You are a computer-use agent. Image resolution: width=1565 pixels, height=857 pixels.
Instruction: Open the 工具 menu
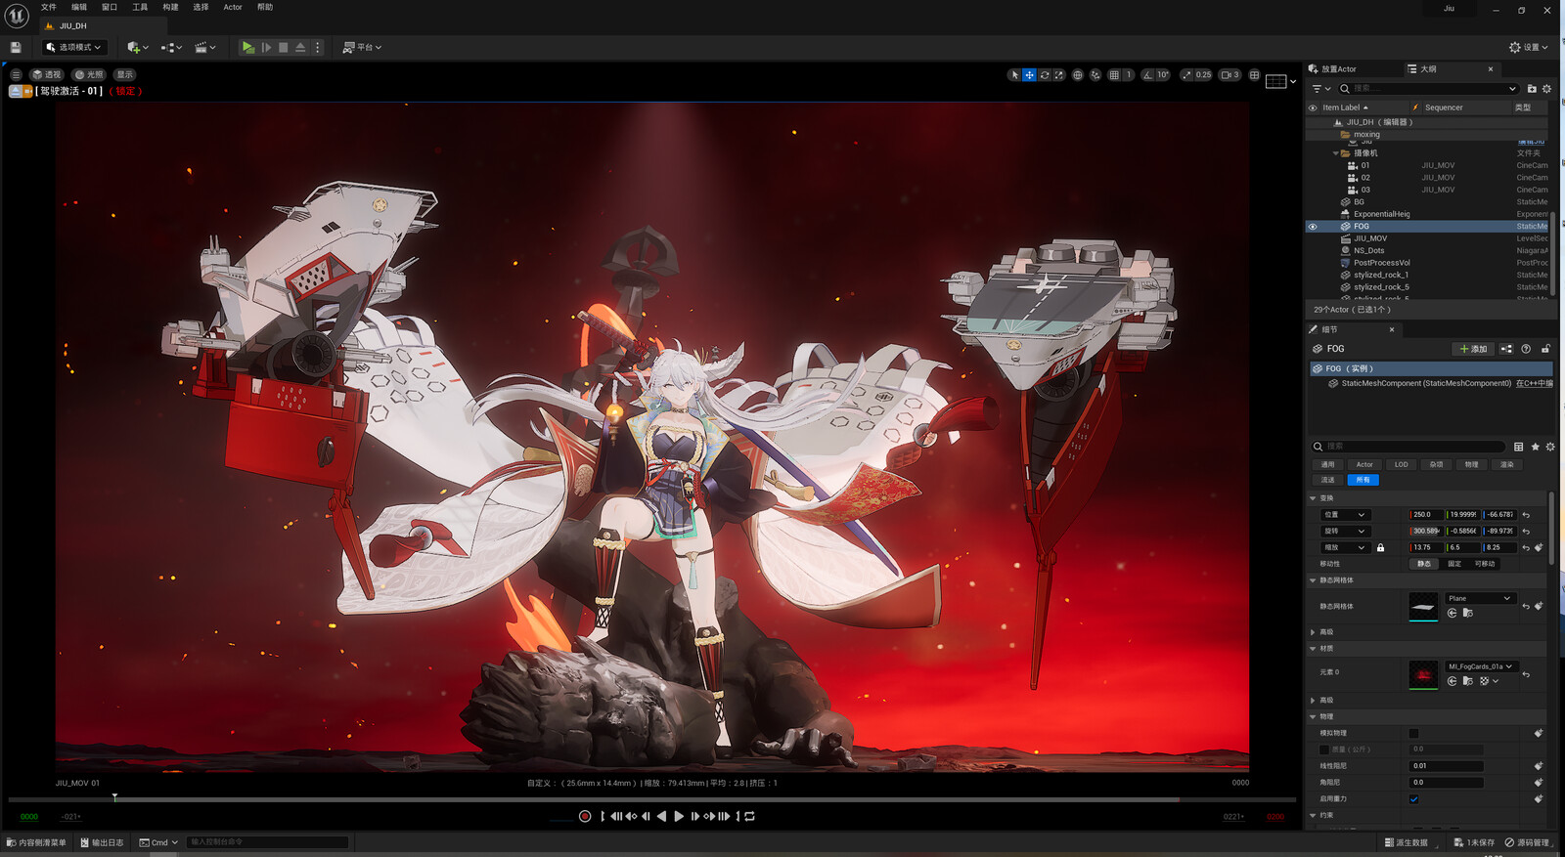coord(140,7)
